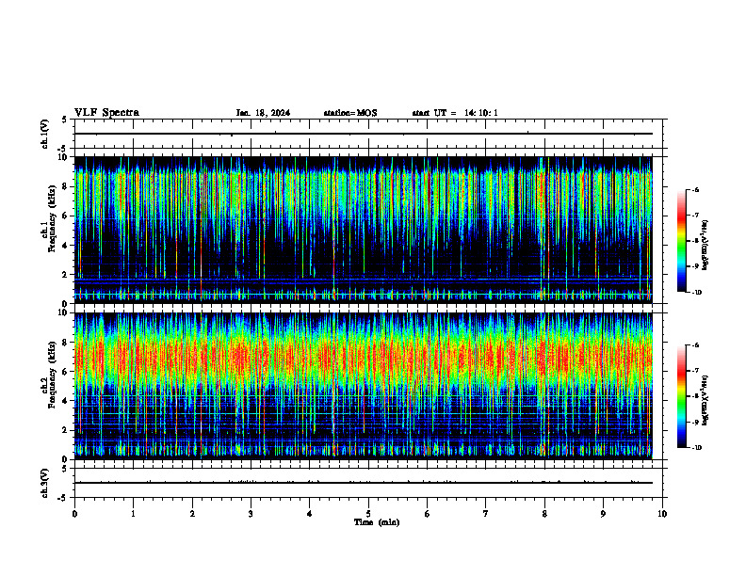The height and width of the screenshot is (576, 746).
Task: Click inside the ch.1 spectrogram panel
Action: click(363, 230)
